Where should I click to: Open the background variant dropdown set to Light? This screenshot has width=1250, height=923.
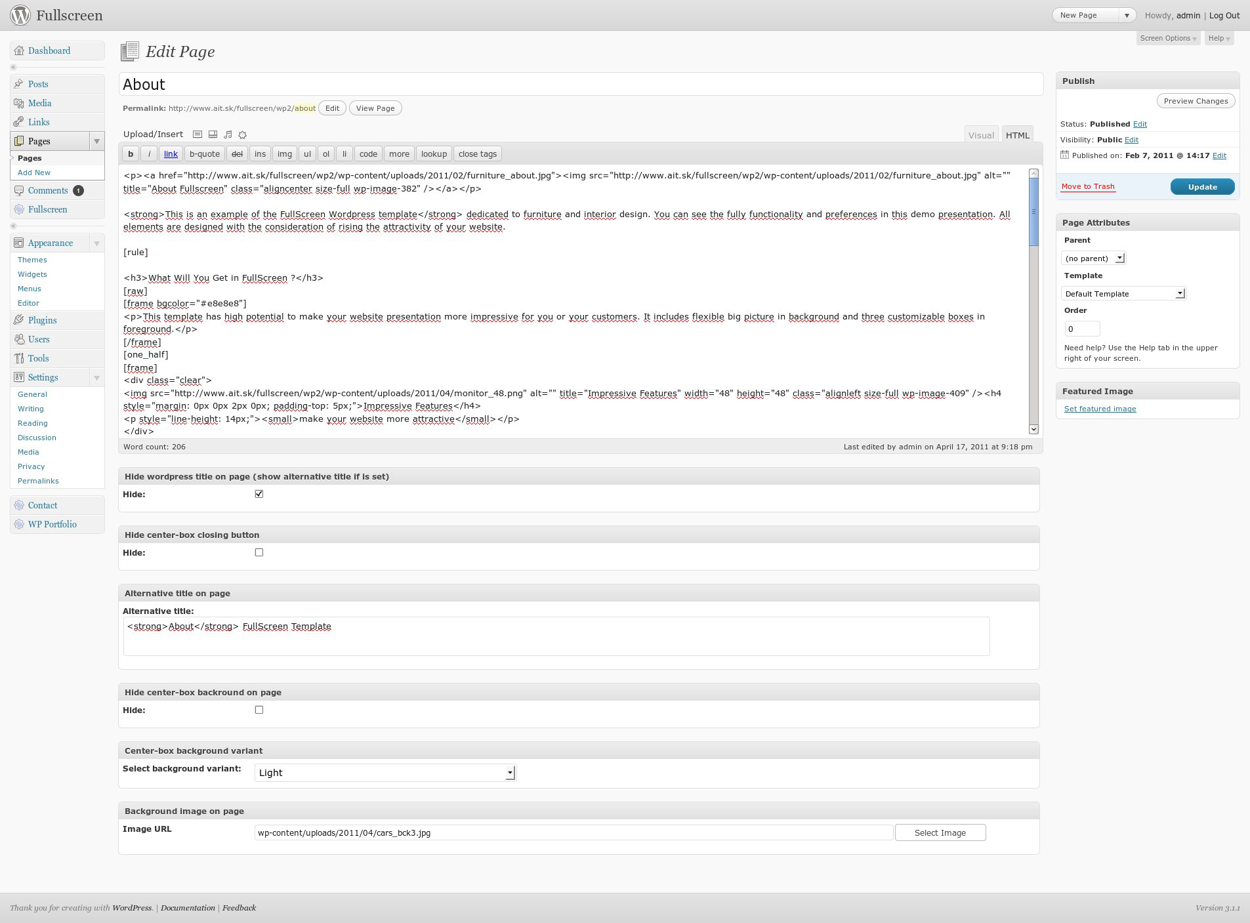[385, 773]
